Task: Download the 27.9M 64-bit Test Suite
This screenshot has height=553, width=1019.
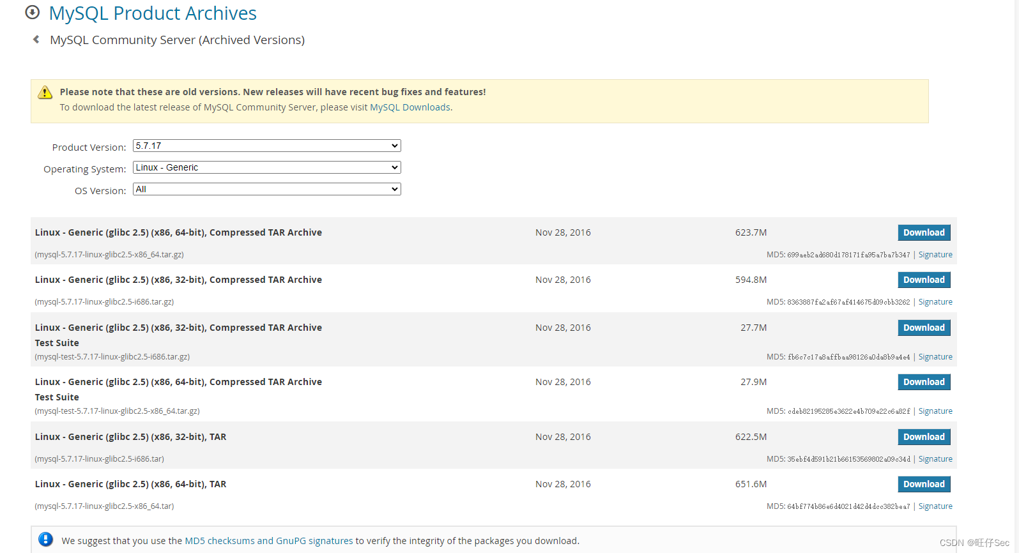Action: (924, 382)
